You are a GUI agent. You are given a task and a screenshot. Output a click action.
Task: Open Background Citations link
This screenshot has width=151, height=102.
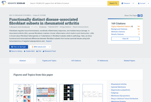tap(119, 29)
